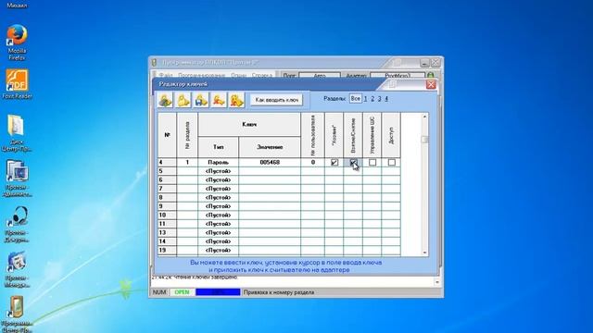The width and height of the screenshot is (593, 333).
Task: Click the last key toolbar icon with arrow
Action: click(x=236, y=100)
